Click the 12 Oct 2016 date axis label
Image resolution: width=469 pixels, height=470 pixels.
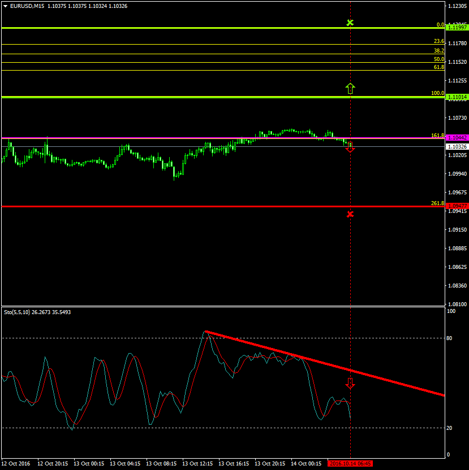pyautogui.click(x=17, y=463)
